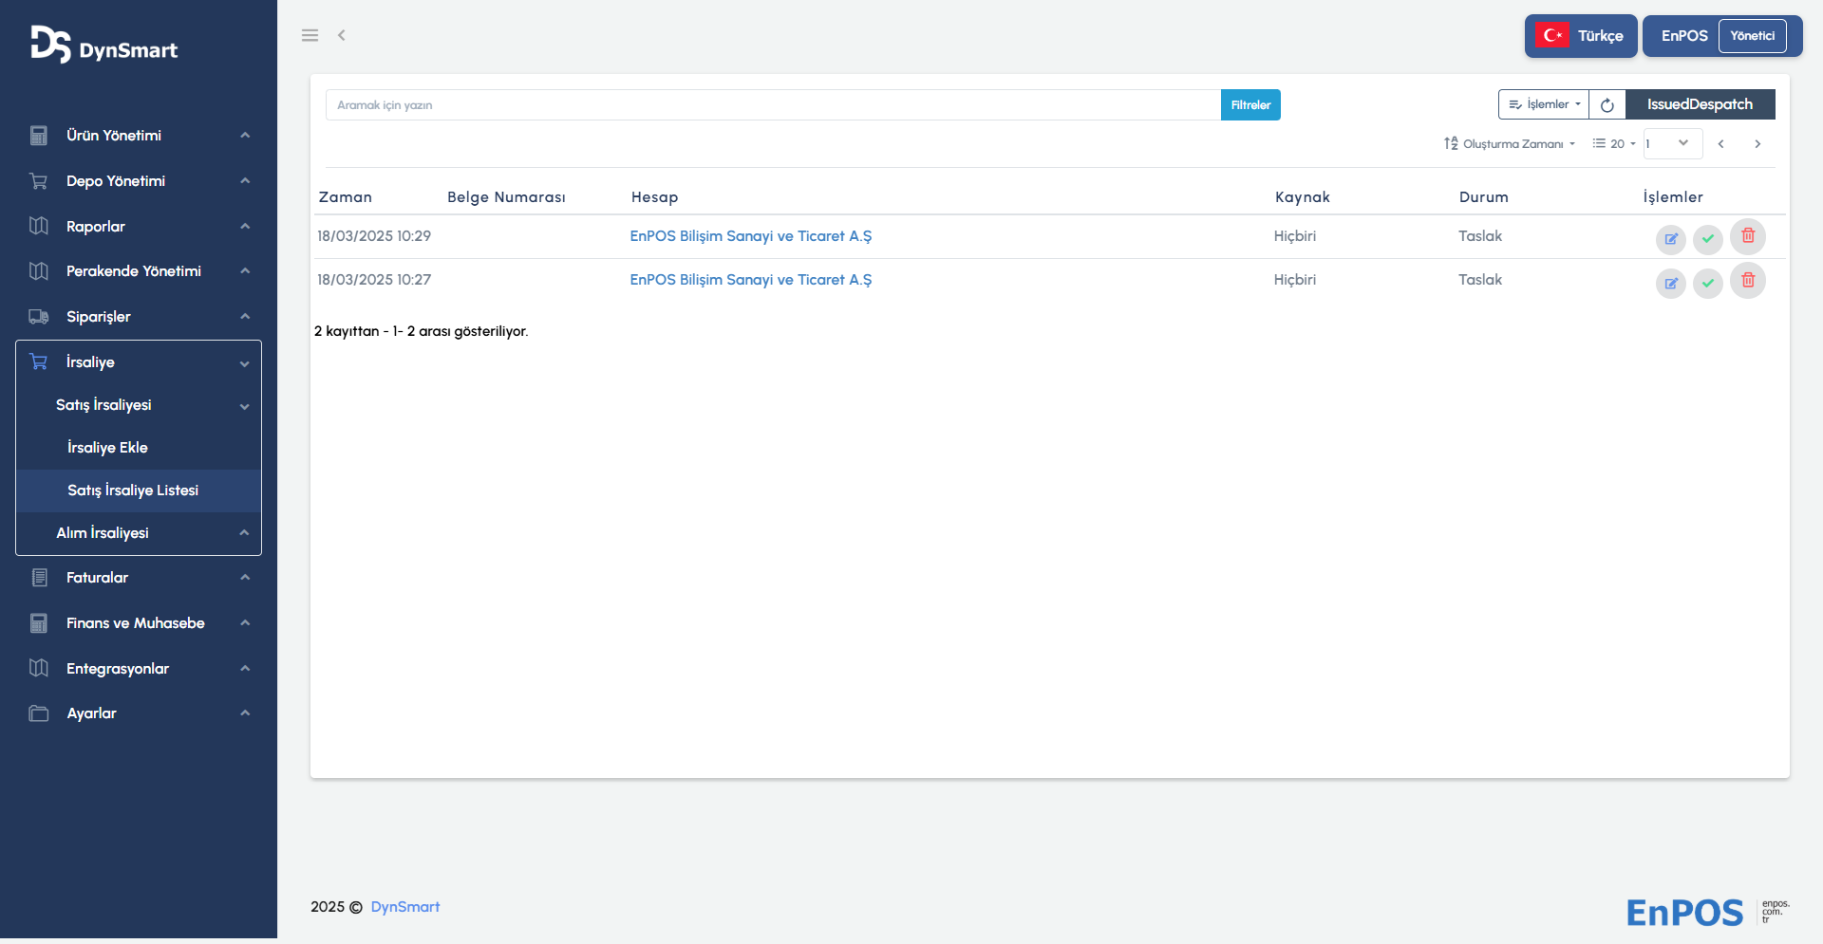
Task: Open İrsaliye Ekle in the sidebar
Action: [107, 448]
